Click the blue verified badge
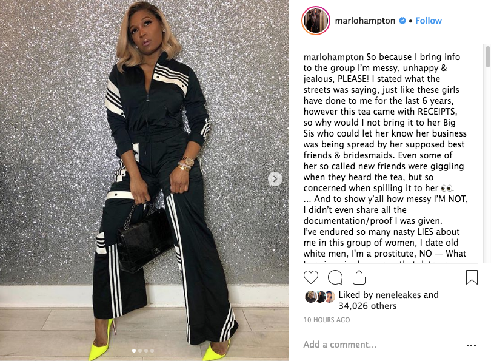The image size is (491, 361). pos(402,21)
